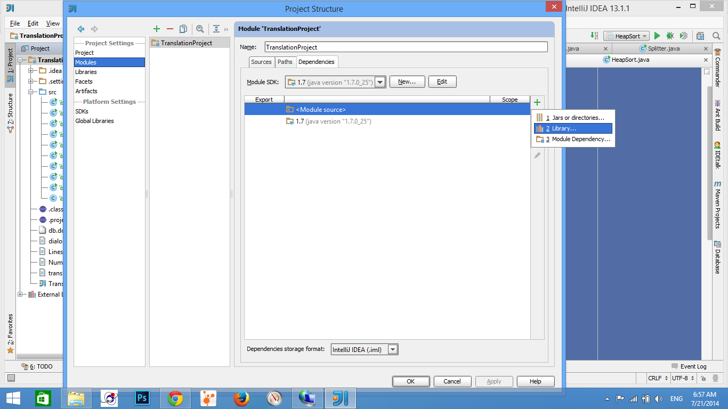Image resolution: width=728 pixels, height=409 pixels.
Task: Debug HeapSort with the bug icon
Action: pos(670,36)
